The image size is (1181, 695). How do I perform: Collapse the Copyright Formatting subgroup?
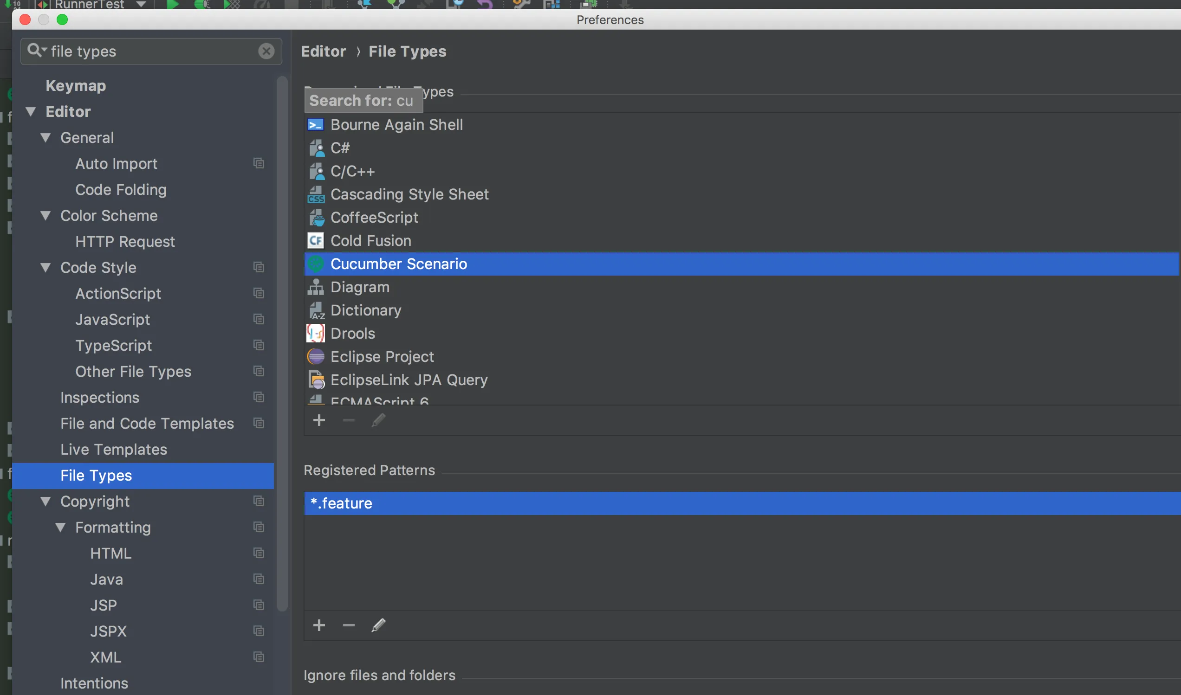coord(60,528)
